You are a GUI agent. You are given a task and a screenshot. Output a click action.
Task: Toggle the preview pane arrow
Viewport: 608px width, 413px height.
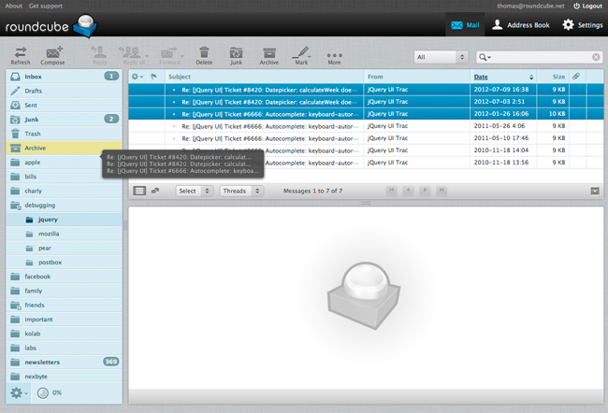(x=595, y=191)
